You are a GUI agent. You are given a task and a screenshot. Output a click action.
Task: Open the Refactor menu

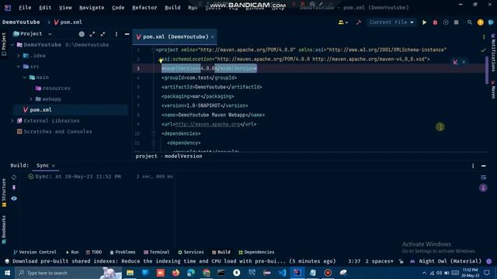coord(144,7)
